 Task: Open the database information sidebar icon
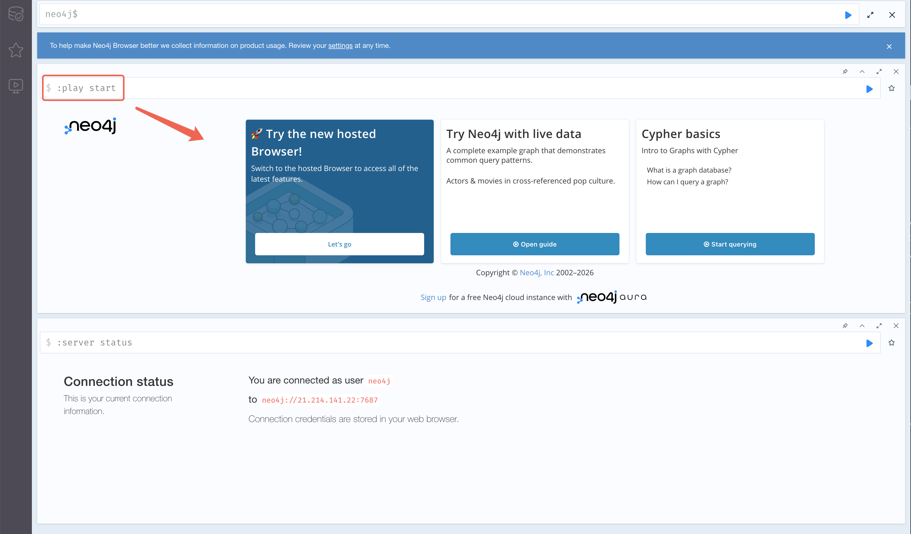tap(16, 14)
